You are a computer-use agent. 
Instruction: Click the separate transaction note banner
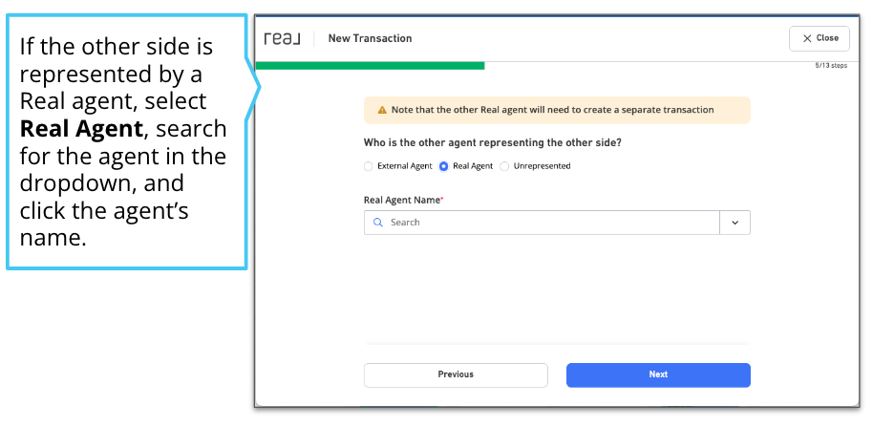click(x=557, y=110)
